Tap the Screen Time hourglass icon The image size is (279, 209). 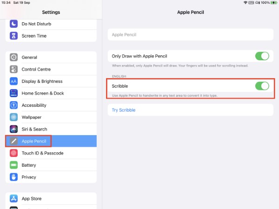point(13,36)
